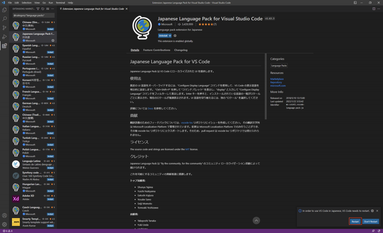Install the German language pack
The width and height of the screenshot is (383, 233).
click(x=50, y=110)
